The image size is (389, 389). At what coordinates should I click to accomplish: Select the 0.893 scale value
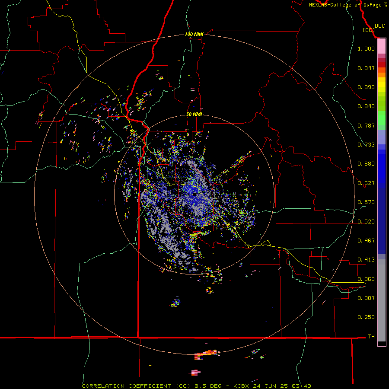coord(366,87)
